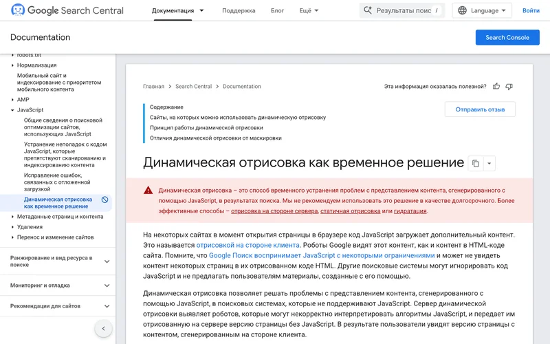
Task: Expand Метаданные страниц и контента section
Action: point(12,217)
